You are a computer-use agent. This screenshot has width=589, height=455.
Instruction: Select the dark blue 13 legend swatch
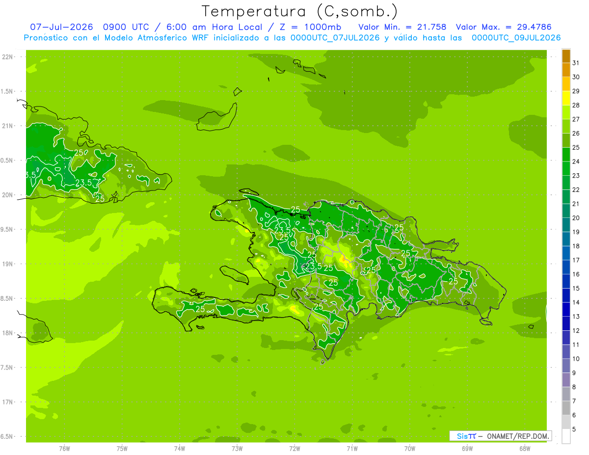[x=566, y=309]
